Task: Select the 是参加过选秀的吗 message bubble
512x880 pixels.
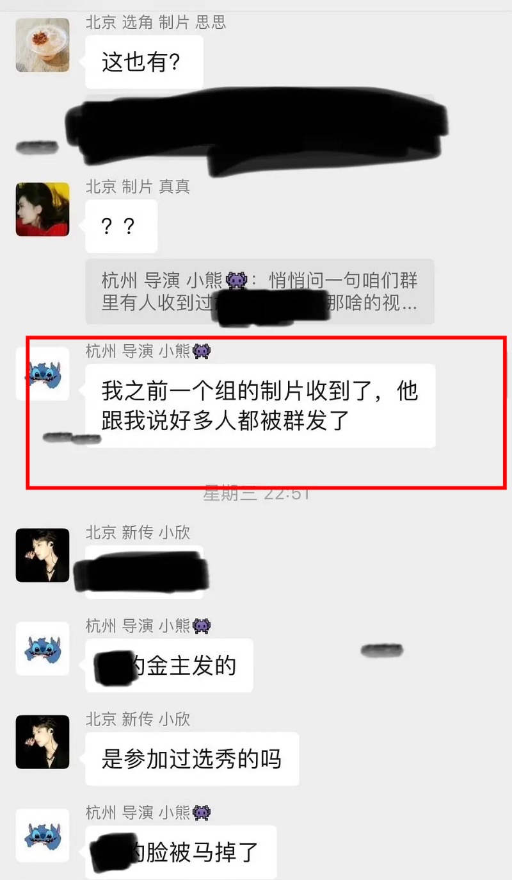Action: tap(192, 760)
